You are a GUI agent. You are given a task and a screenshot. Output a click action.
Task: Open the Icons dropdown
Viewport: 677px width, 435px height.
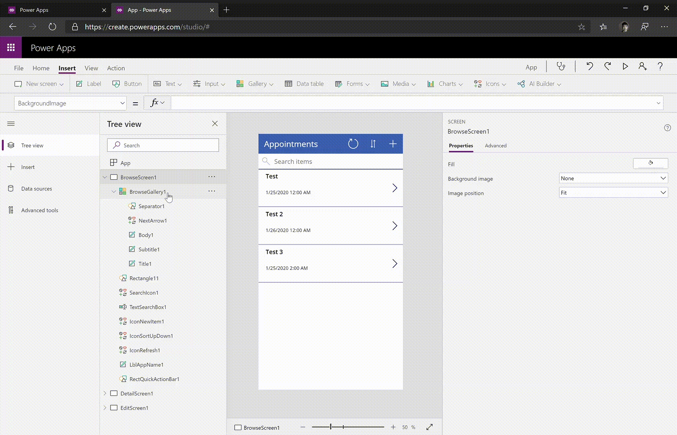[x=490, y=84]
